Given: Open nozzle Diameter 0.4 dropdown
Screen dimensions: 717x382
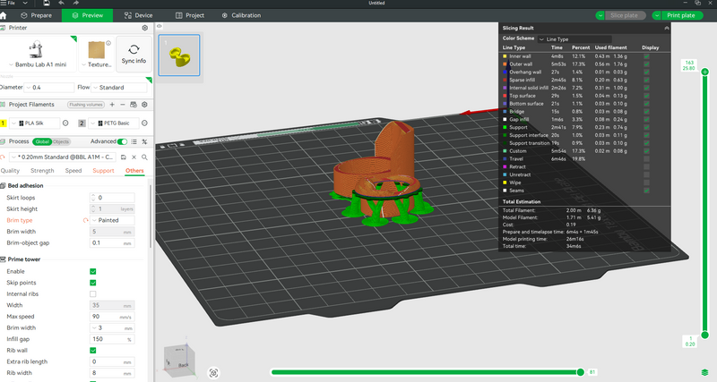Looking at the screenshot, I should (x=49, y=88).
